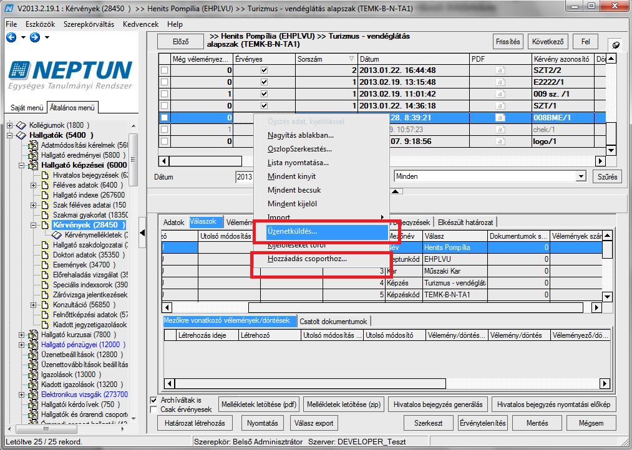Viewport: 632px width, 450px height.
Task: Click the Neptun logo
Action: coord(70,75)
